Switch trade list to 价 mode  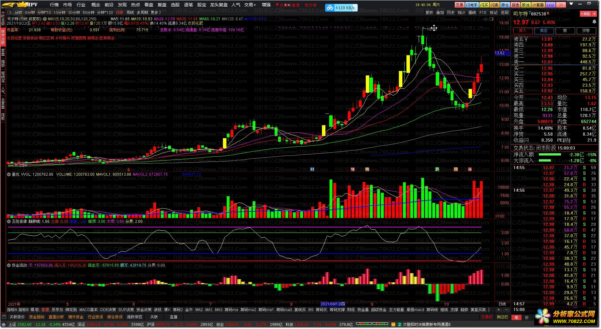[527, 317]
